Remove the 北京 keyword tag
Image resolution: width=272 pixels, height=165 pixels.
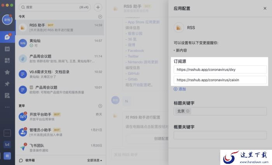tap(188, 111)
